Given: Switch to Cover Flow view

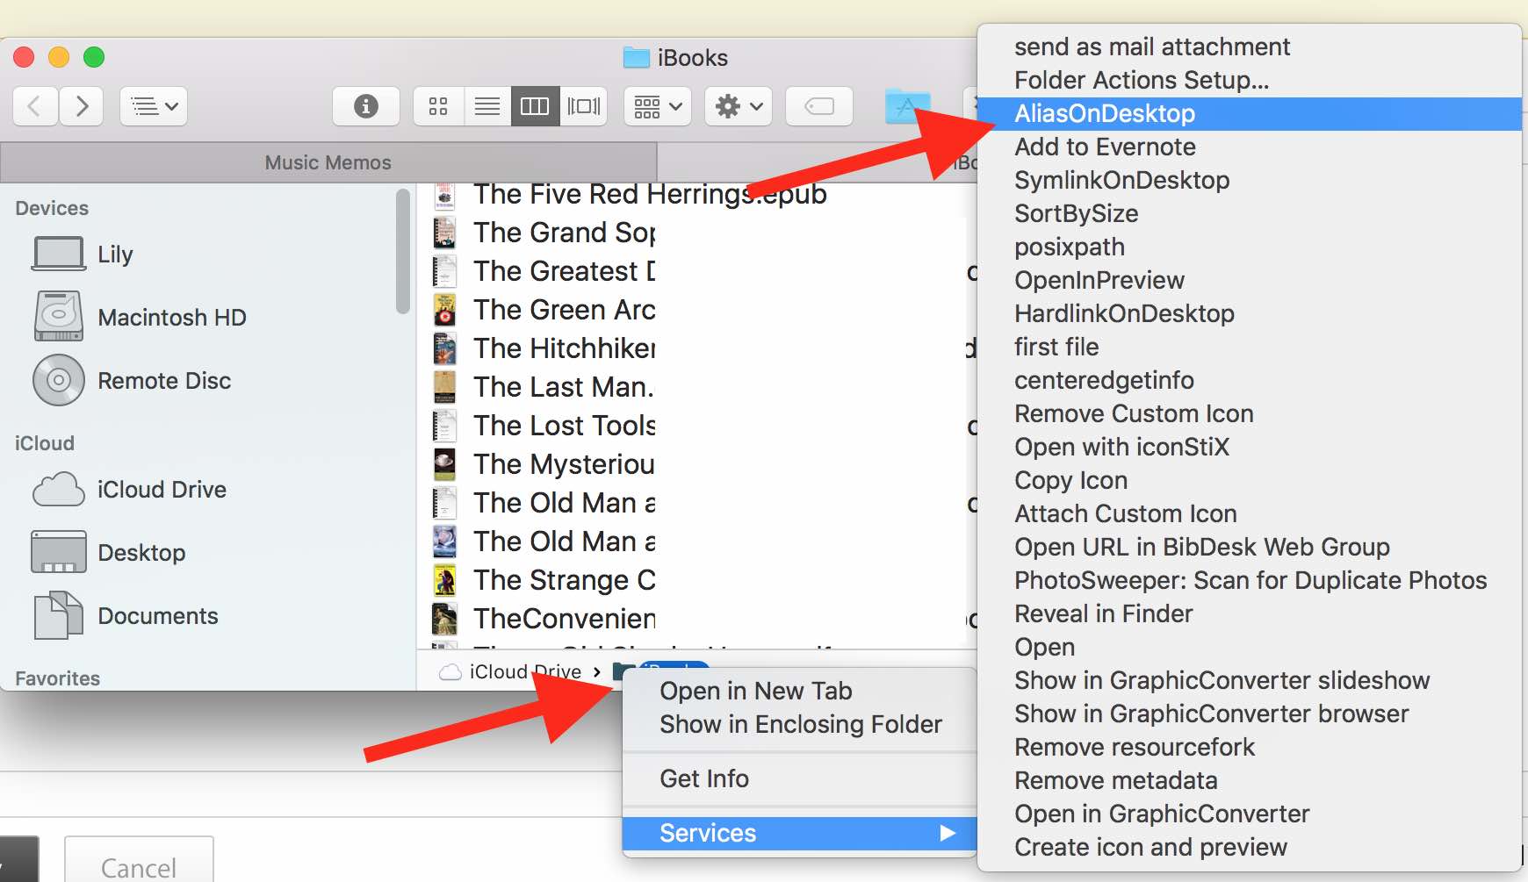Looking at the screenshot, I should (584, 107).
